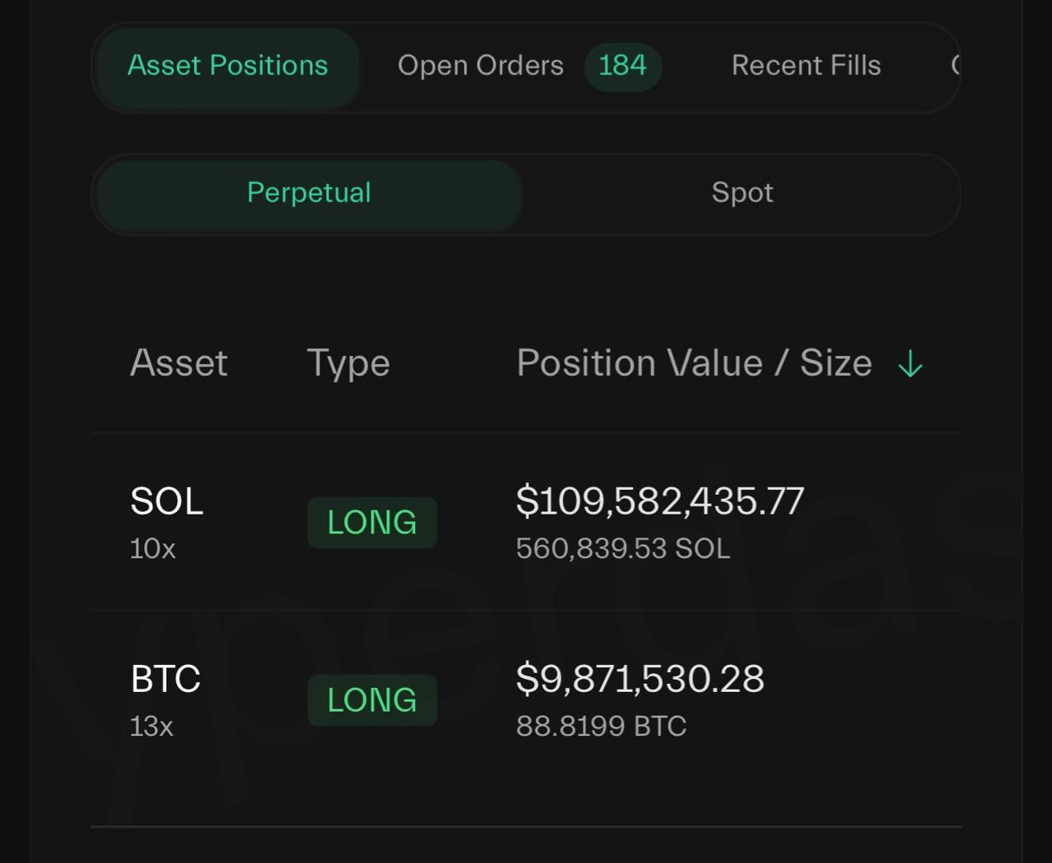Open the Asset Positions tab
The height and width of the screenshot is (863, 1052).
[x=228, y=66]
